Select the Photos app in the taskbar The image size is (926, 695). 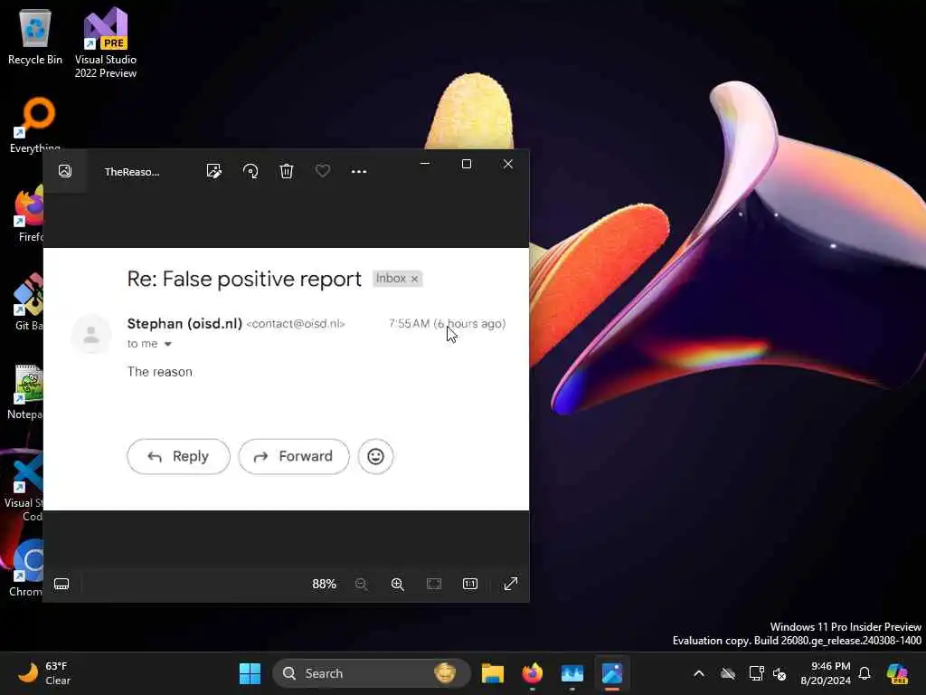coord(612,673)
